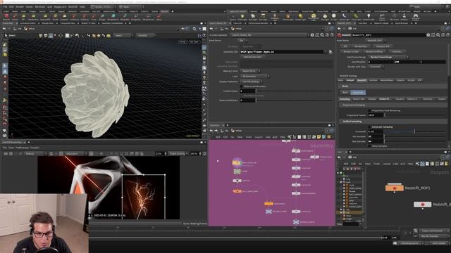The width and height of the screenshot is (451, 253).
Task: Click the IPR button
Action: (345, 46)
